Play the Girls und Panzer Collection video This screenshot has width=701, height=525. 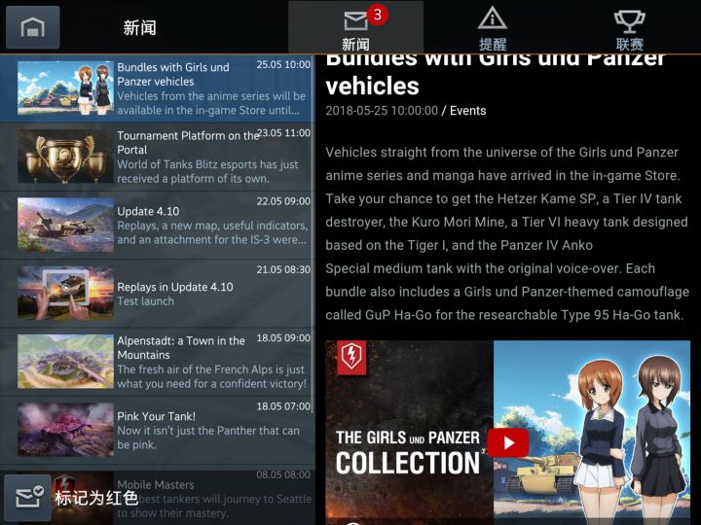[x=508, y=443]
